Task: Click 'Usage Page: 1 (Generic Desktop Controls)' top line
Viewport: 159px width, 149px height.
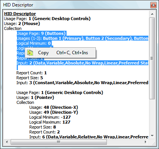Action: (x=47, y=19)
